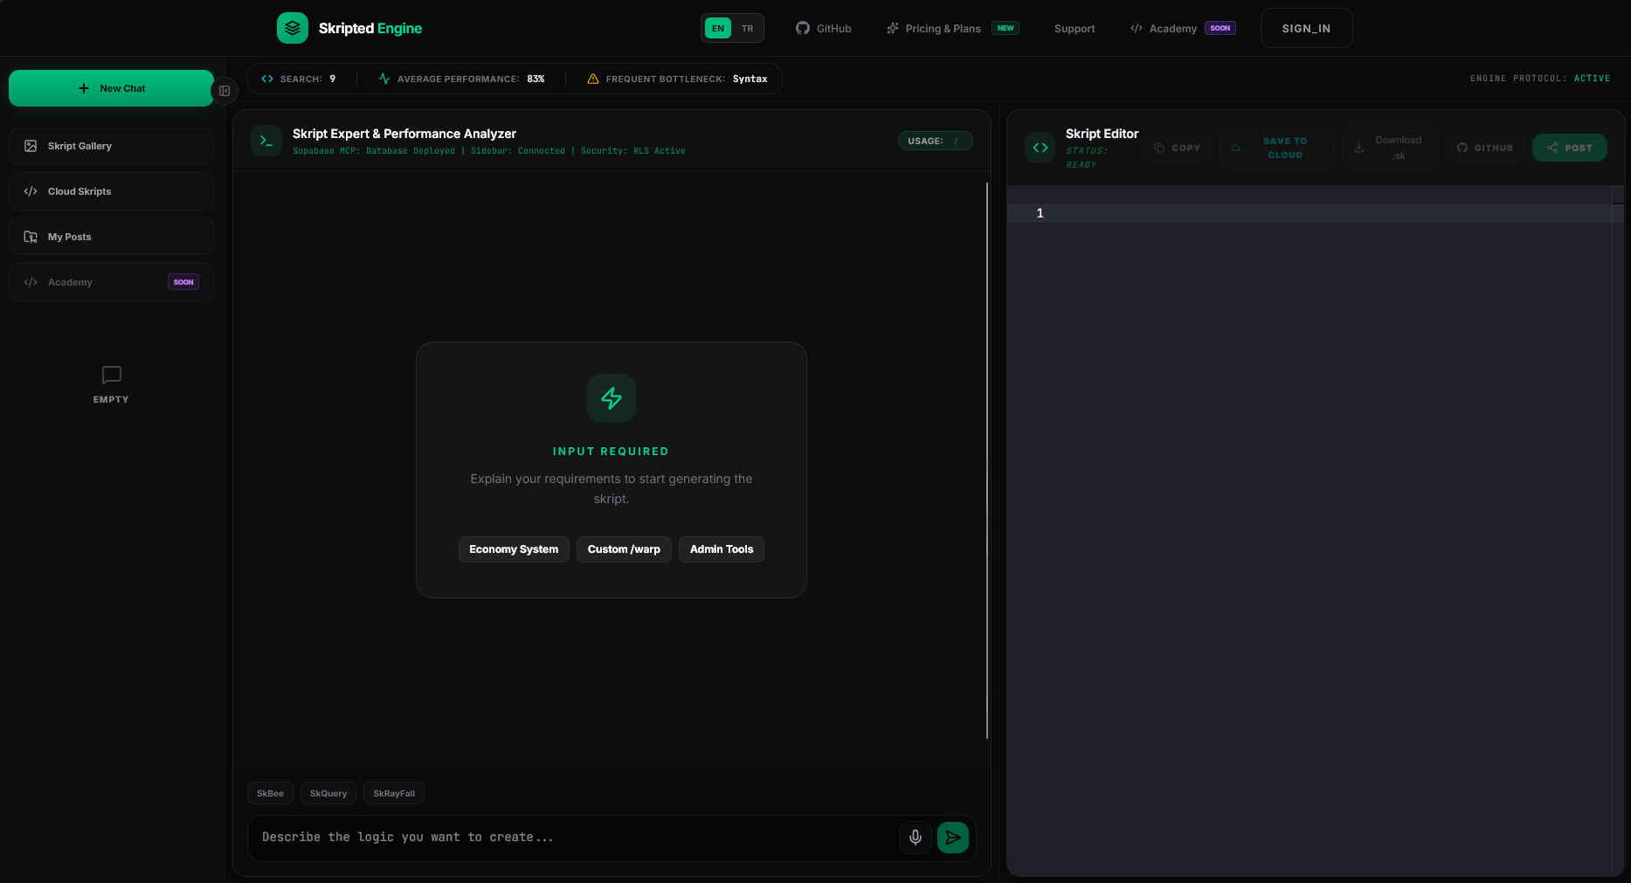The height and width of the screenshot is (883, 1631).
Task: Click the Skripted Engine logo icon
Action: tap(293, 28)
